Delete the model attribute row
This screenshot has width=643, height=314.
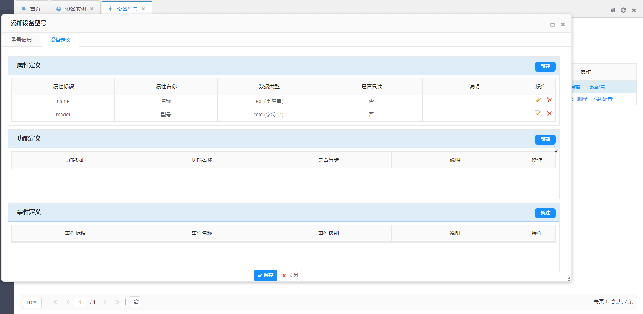(549, 114)
